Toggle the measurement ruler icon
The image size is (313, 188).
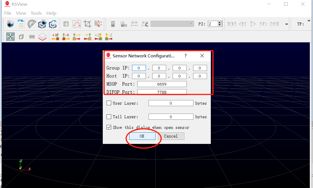pos(32,37)
